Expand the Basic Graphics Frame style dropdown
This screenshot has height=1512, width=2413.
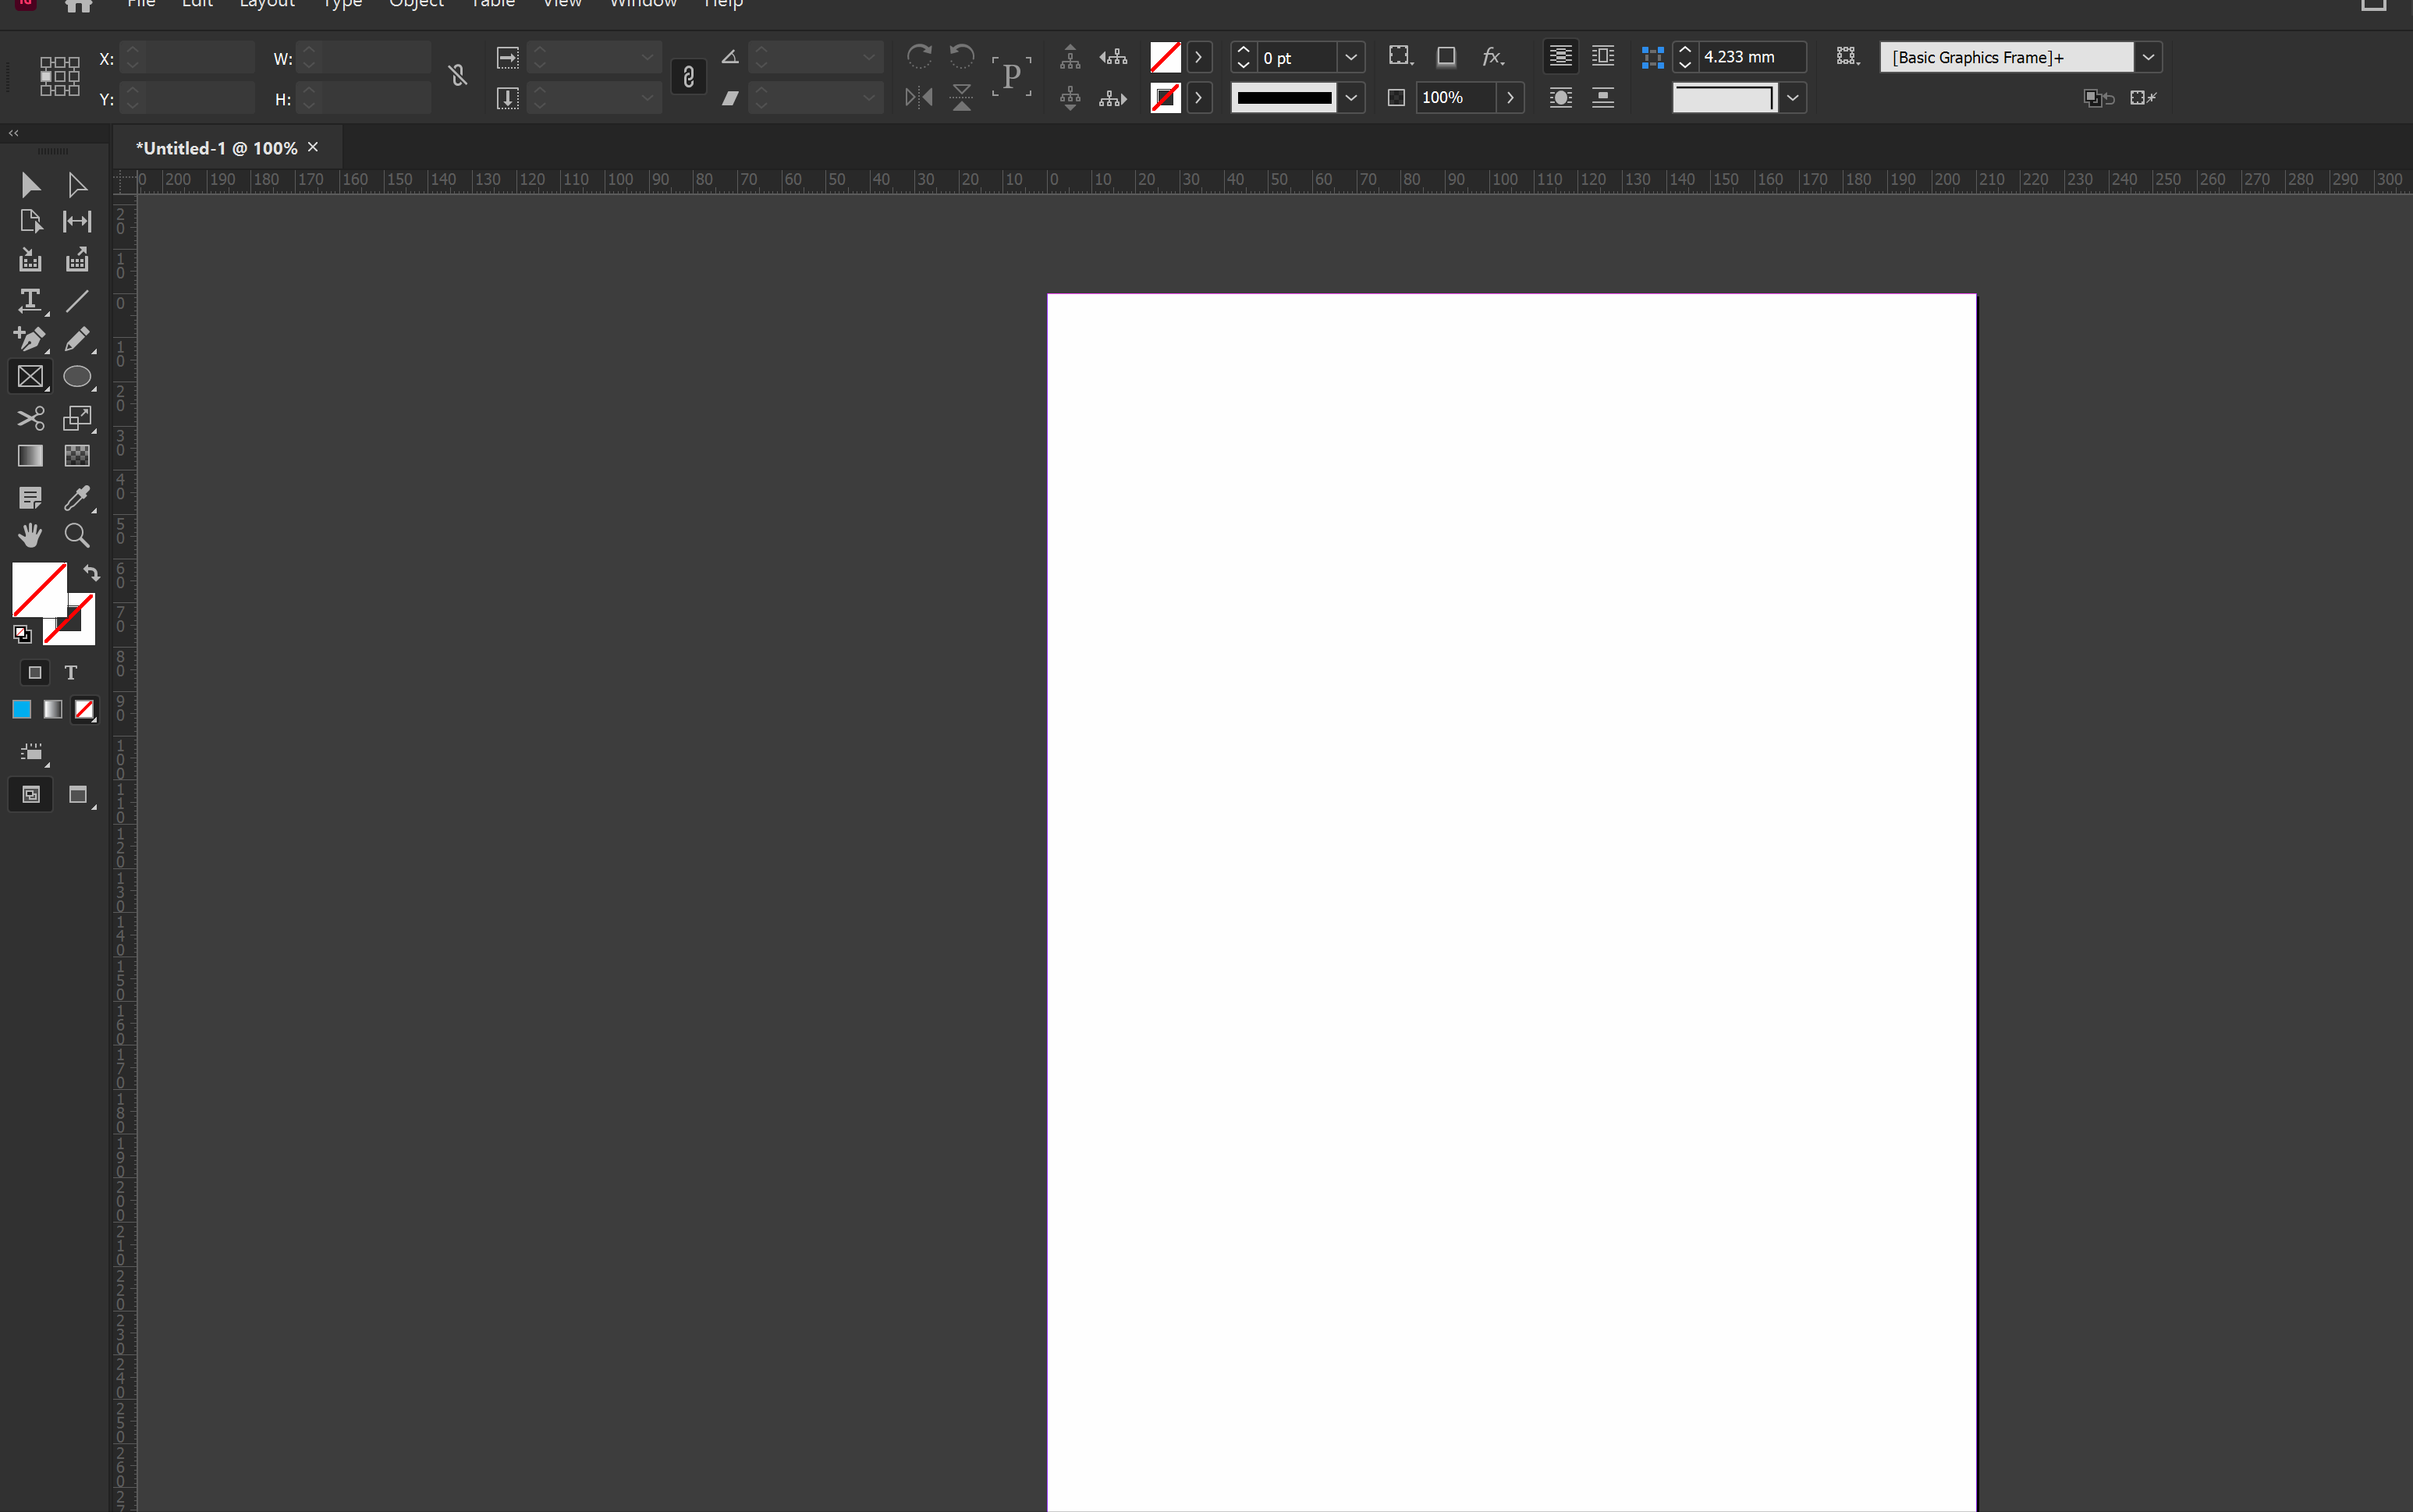pyautogui.click(x=2147, y=57)
